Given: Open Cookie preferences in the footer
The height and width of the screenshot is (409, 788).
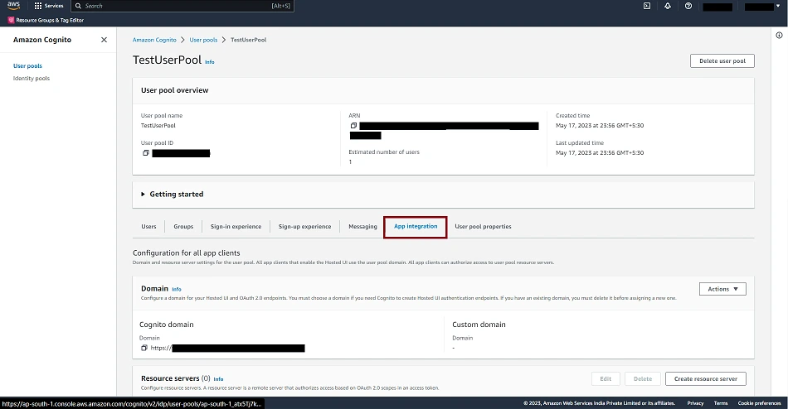Looking at the screenshot, I should pos(759,403).
